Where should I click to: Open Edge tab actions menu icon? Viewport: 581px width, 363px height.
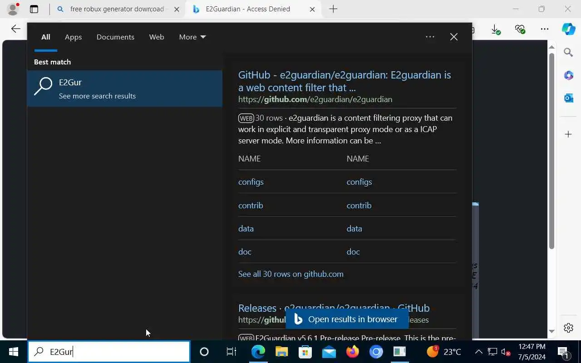point(34,9)
